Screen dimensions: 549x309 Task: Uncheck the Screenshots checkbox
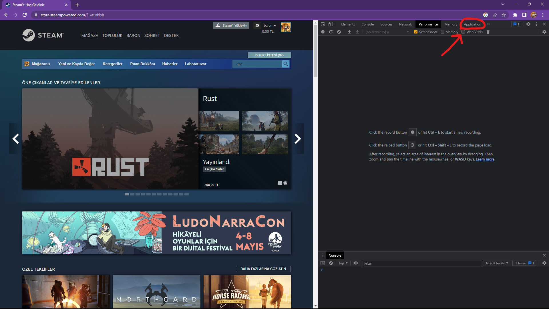pyautogui.click(x=416, y=32)
